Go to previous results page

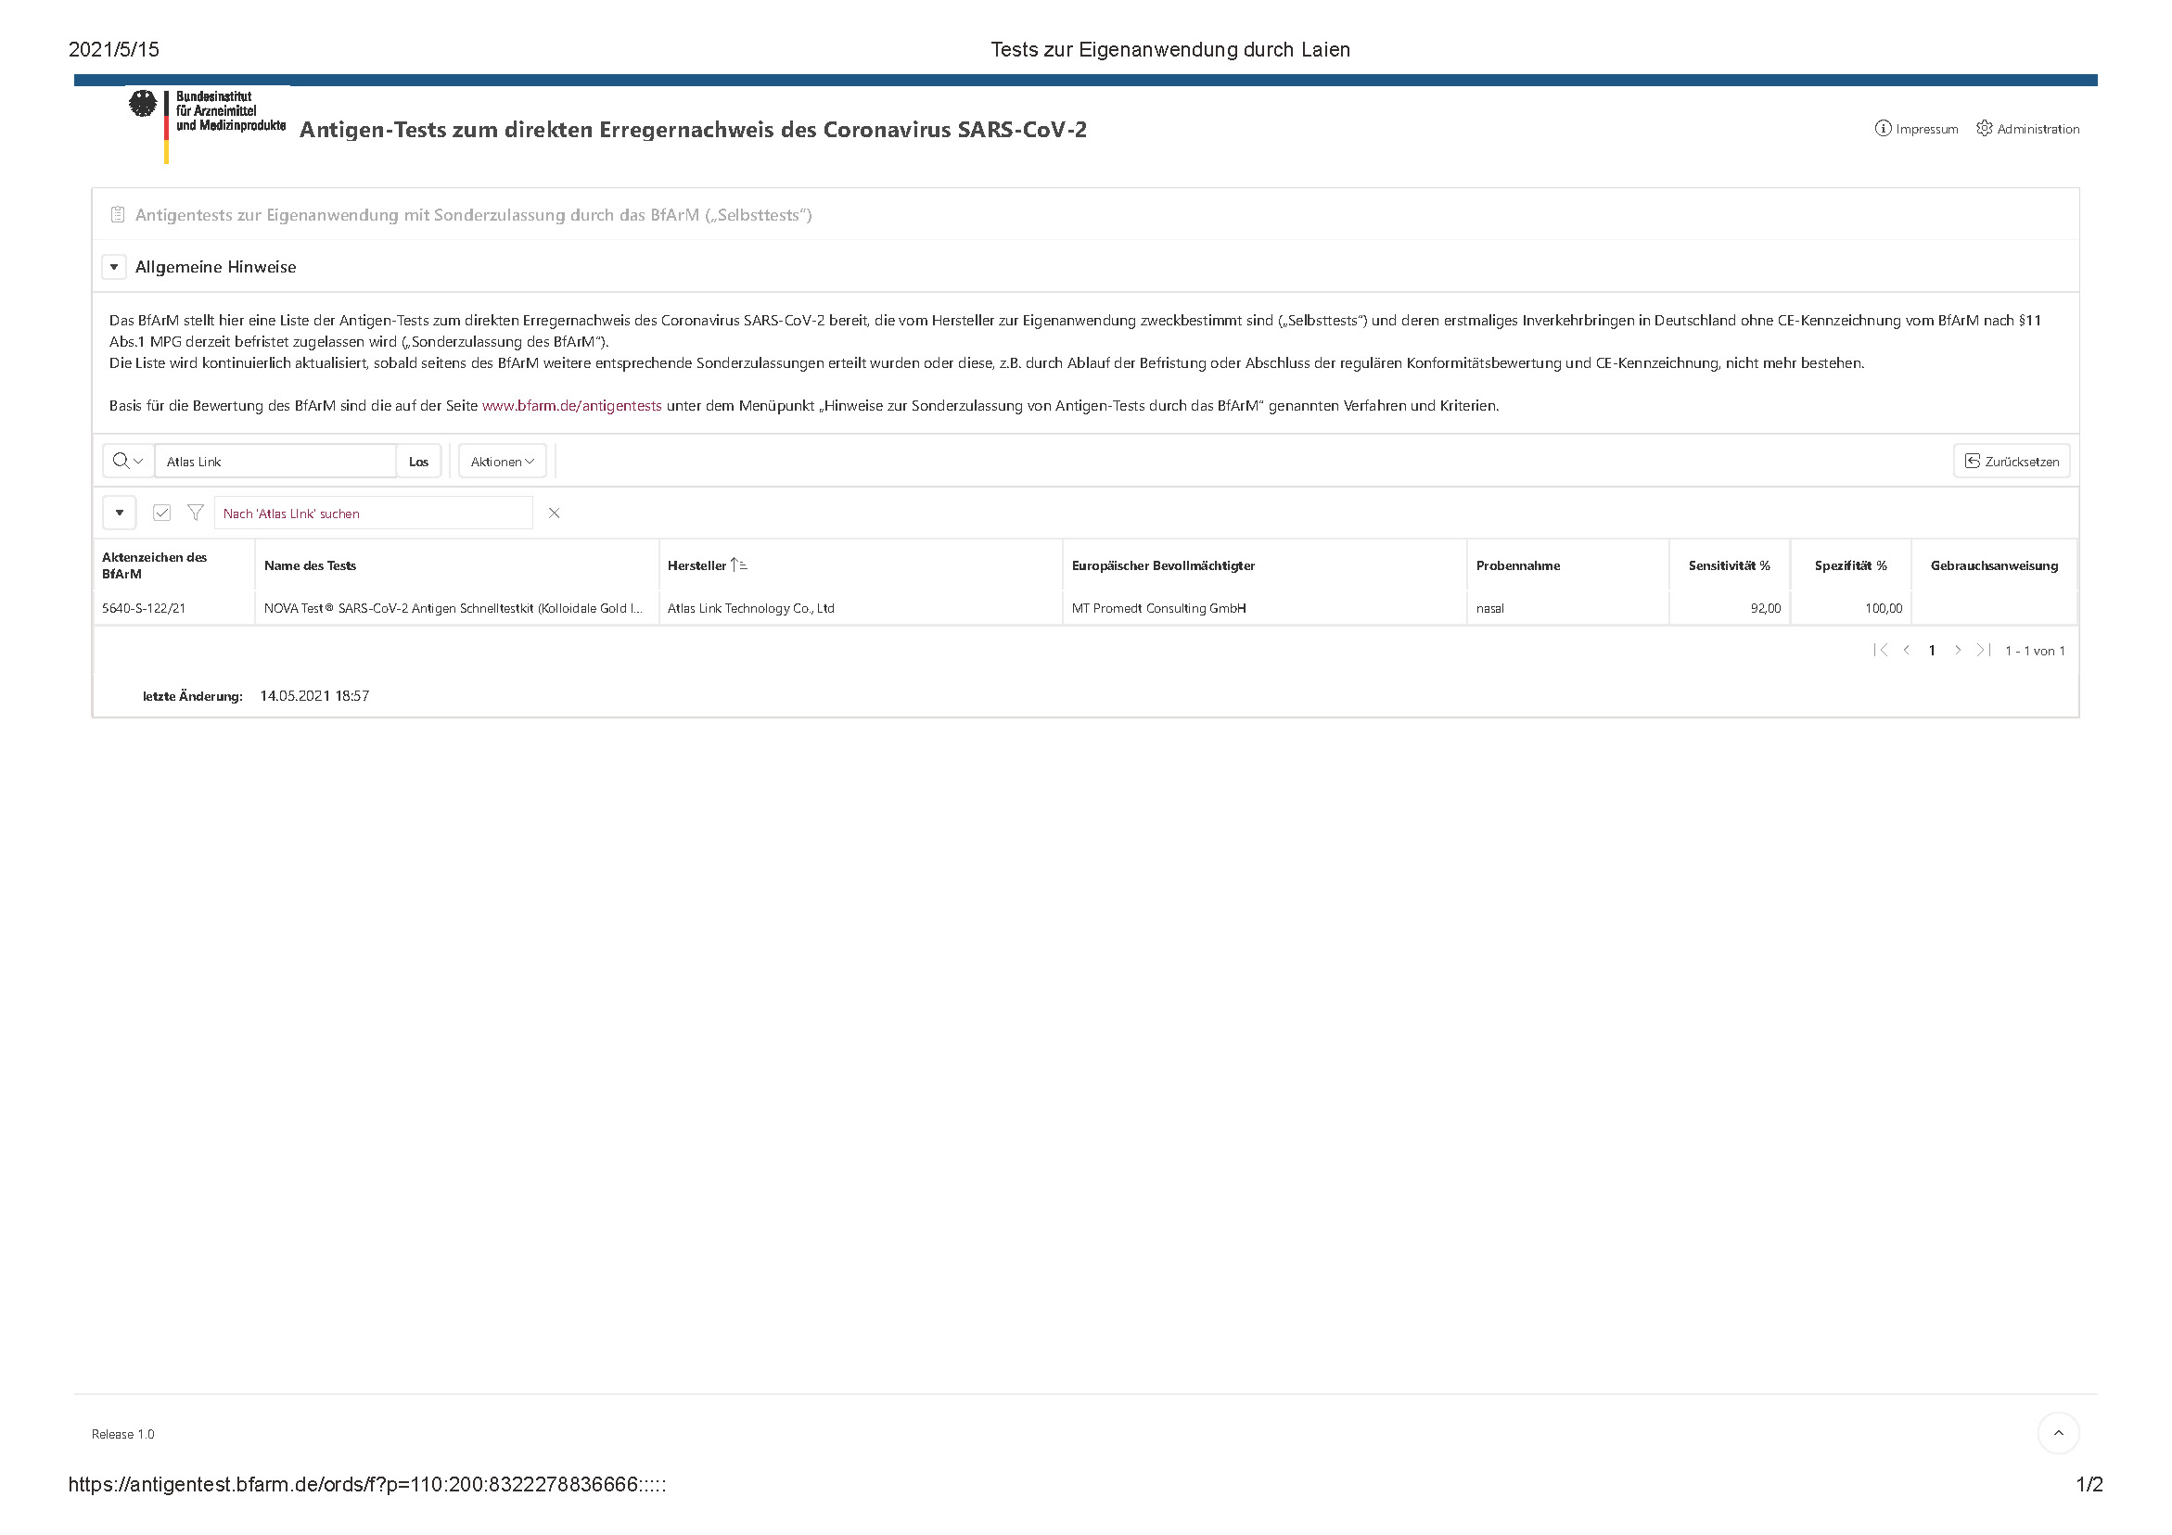pos(1906,650)
